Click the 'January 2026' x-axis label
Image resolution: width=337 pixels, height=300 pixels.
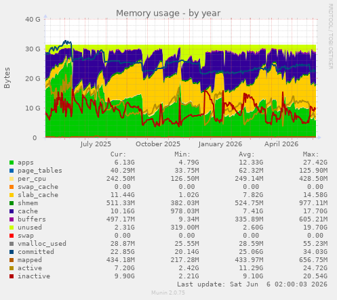(220, 144)
